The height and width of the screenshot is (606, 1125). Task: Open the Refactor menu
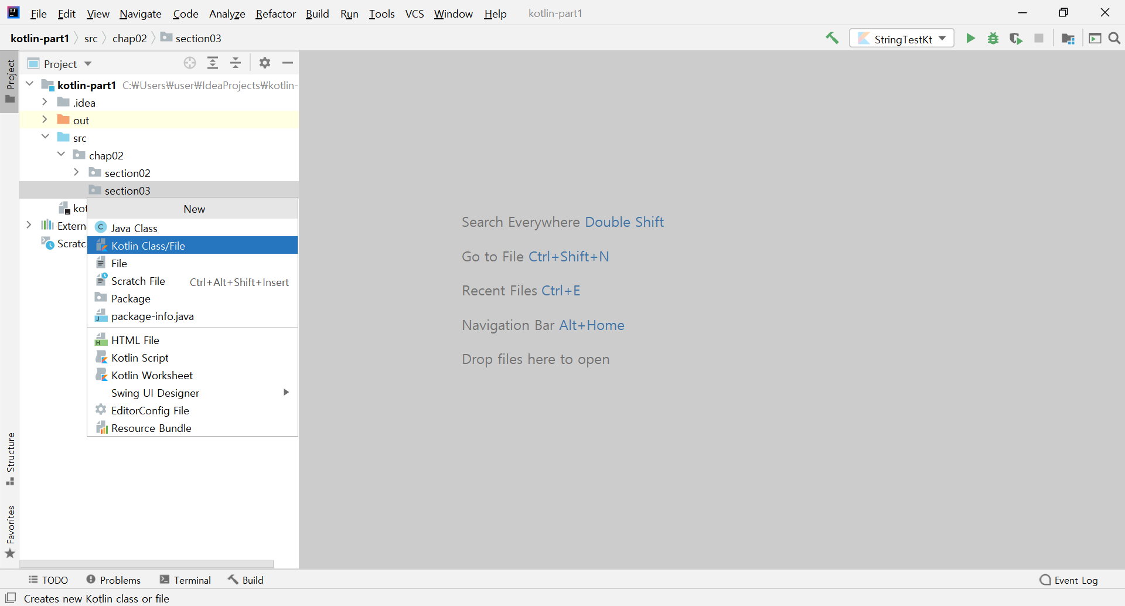pyautogui.click(x=276, y=13)
